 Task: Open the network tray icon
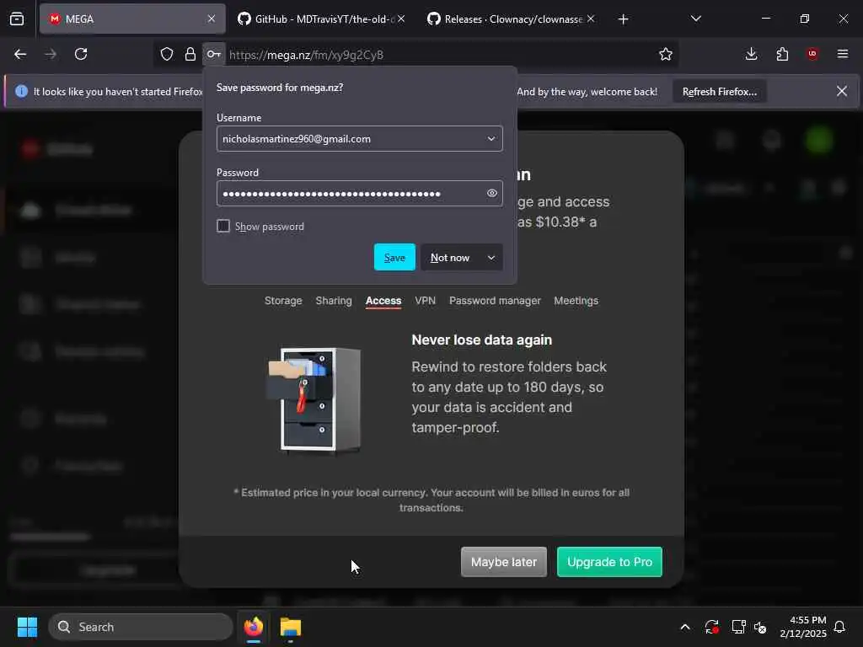point(738,627)
